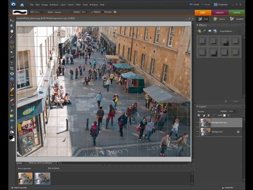Image resolution: width=253 pixels, height=190 pixels.
Task: Open the Drop Shadows style dropdown
Action: [x=229, y=31]
